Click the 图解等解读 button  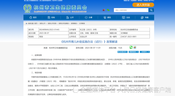coord(133,52)
